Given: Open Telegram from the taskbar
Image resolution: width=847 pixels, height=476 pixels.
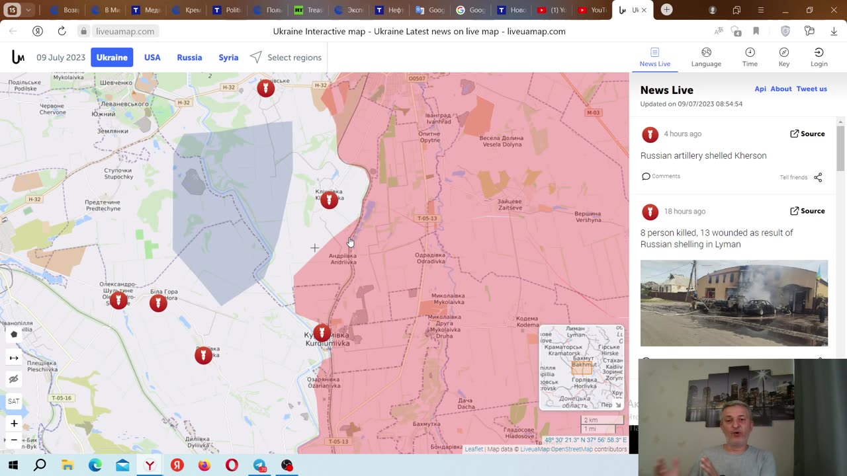Looking at the screenshot, I should click(x=259, y=465).
